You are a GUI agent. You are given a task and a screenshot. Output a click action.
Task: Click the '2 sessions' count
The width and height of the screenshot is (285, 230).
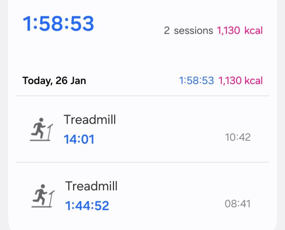click(188, 31)
